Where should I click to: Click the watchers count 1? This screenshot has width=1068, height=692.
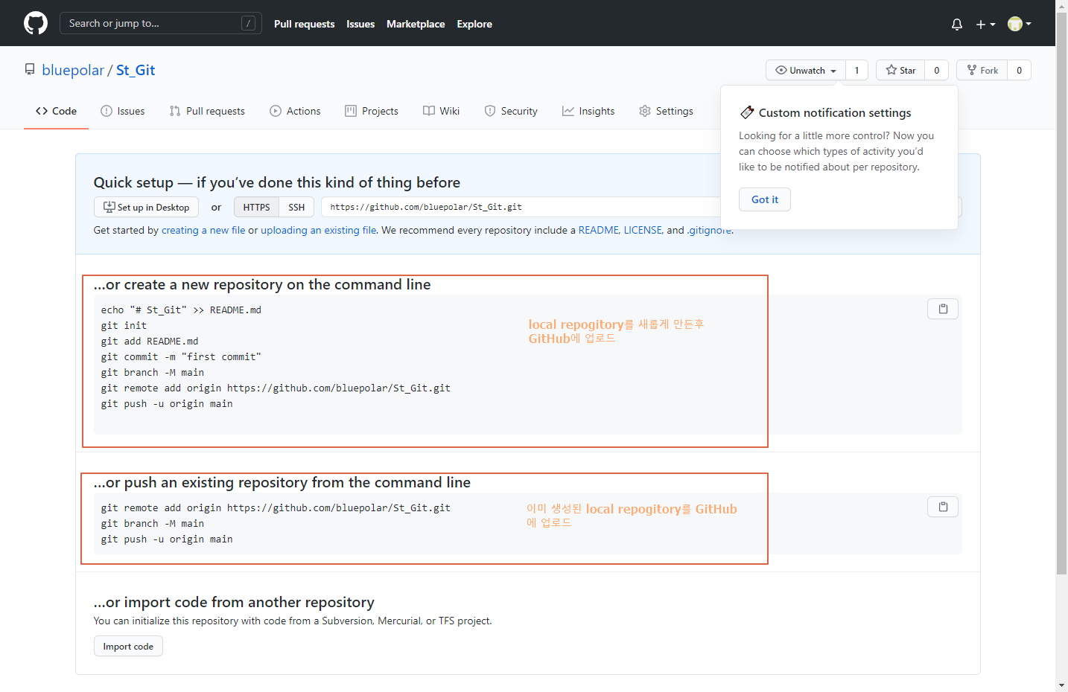click(x=856, y=70)
